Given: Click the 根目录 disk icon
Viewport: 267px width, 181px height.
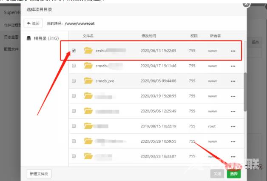Looking at the screenshot, I should [28, 38].
